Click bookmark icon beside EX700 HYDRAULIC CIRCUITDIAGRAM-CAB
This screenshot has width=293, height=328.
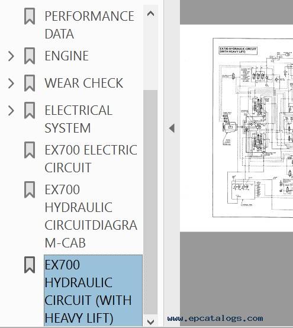tap(30, 189)
